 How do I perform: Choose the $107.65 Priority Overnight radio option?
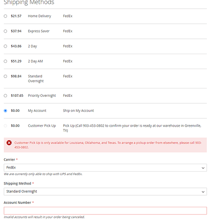click(5, 95)
